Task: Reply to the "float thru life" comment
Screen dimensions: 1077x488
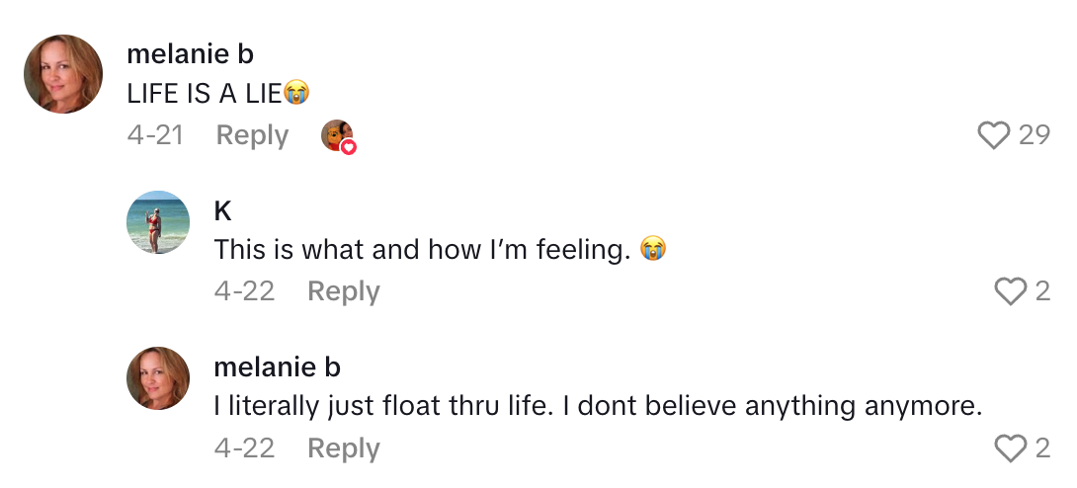Action: [343, 448]
